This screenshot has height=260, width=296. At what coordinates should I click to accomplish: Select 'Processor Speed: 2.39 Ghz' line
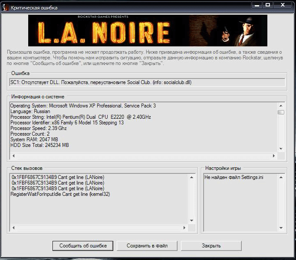(39, 128)
